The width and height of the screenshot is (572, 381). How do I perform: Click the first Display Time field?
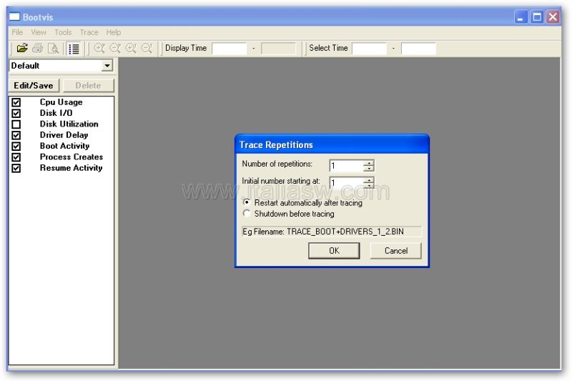(x=230, y=49)
